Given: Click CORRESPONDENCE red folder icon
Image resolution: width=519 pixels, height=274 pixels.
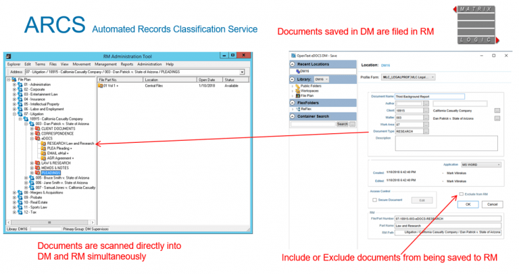Looking at the screenshot, I should pyautogui.click(x=37, y=133).
